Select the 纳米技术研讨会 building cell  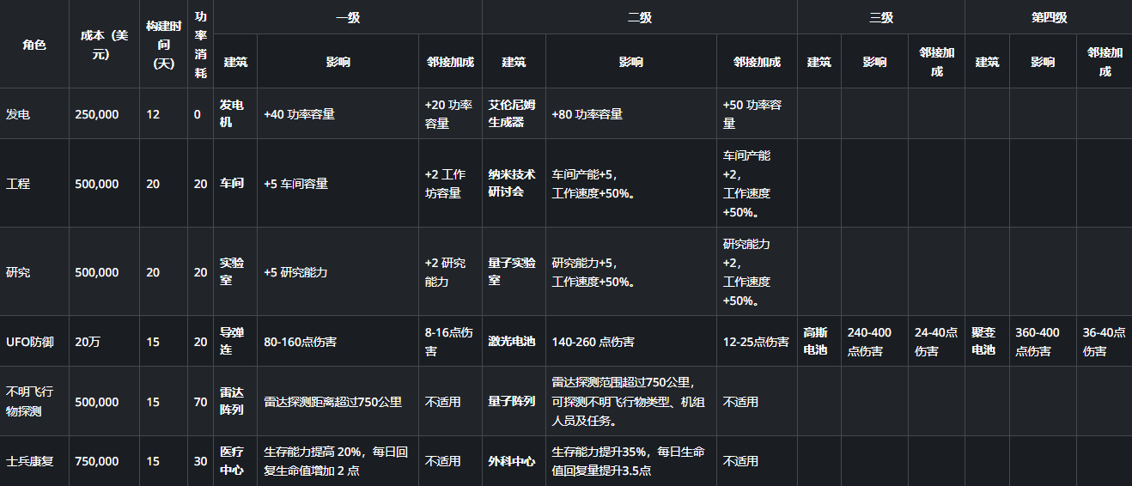pyautogui.click(x=512, y=183)
